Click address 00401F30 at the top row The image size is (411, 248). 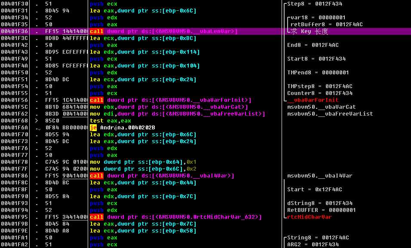[15, 4]
